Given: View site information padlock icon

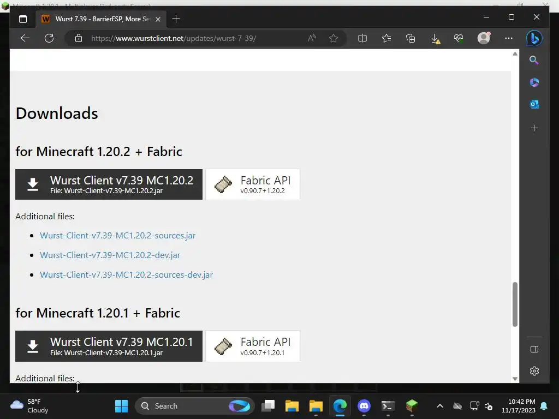Looking at the screenshot, I should click(79, 38).
